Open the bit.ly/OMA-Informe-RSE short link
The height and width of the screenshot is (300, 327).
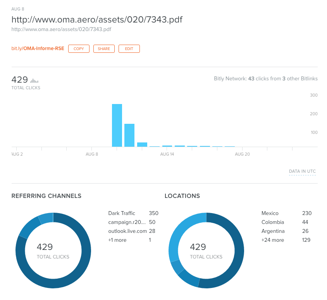(38, 49)
